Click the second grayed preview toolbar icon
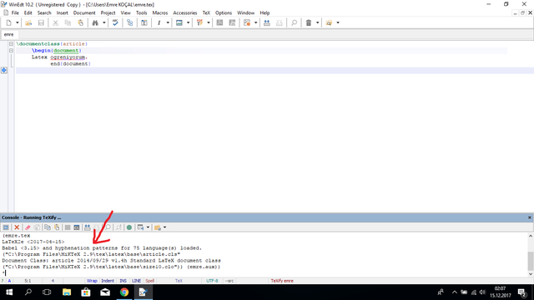 coord(232,22)
